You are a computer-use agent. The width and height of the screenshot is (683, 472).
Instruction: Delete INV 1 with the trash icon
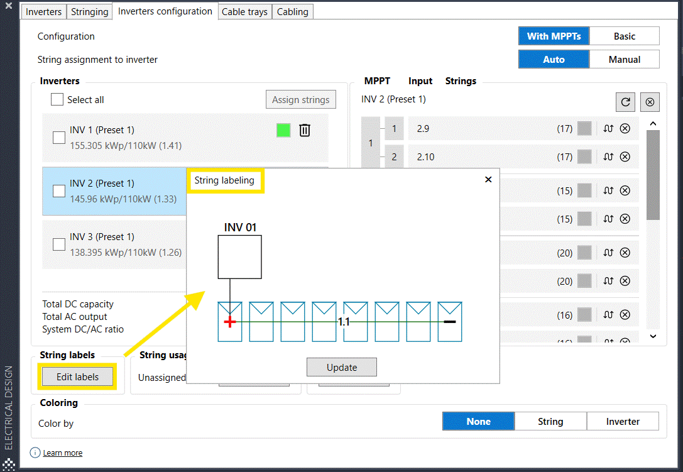click(x=305, y=130)
